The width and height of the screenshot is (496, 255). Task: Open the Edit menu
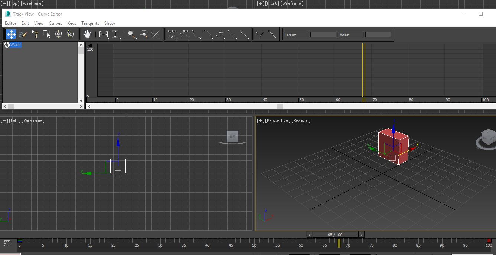(x=25, y=23)
